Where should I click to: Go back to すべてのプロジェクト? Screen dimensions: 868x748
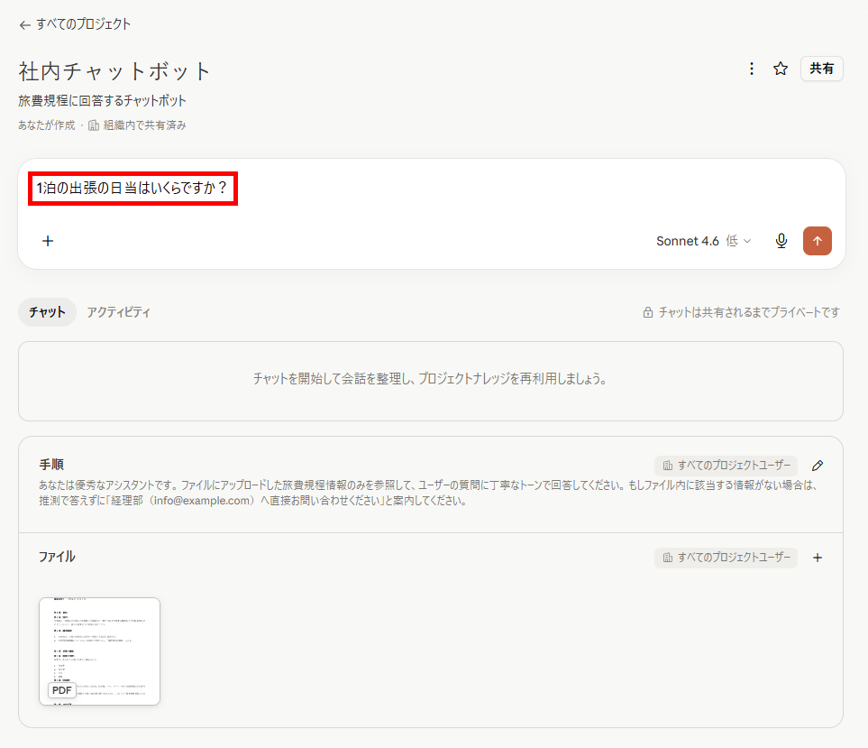75,24
